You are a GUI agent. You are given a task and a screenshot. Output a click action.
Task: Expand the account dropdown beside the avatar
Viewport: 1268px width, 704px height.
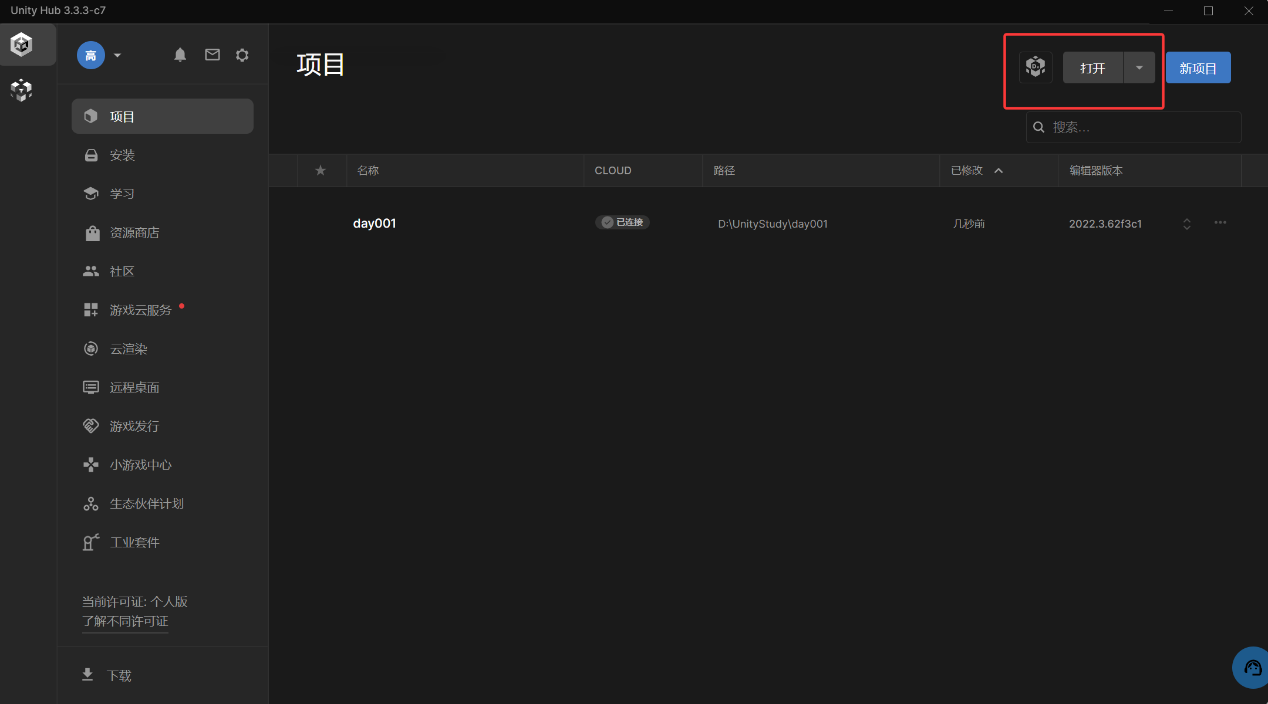pos(117,55)
